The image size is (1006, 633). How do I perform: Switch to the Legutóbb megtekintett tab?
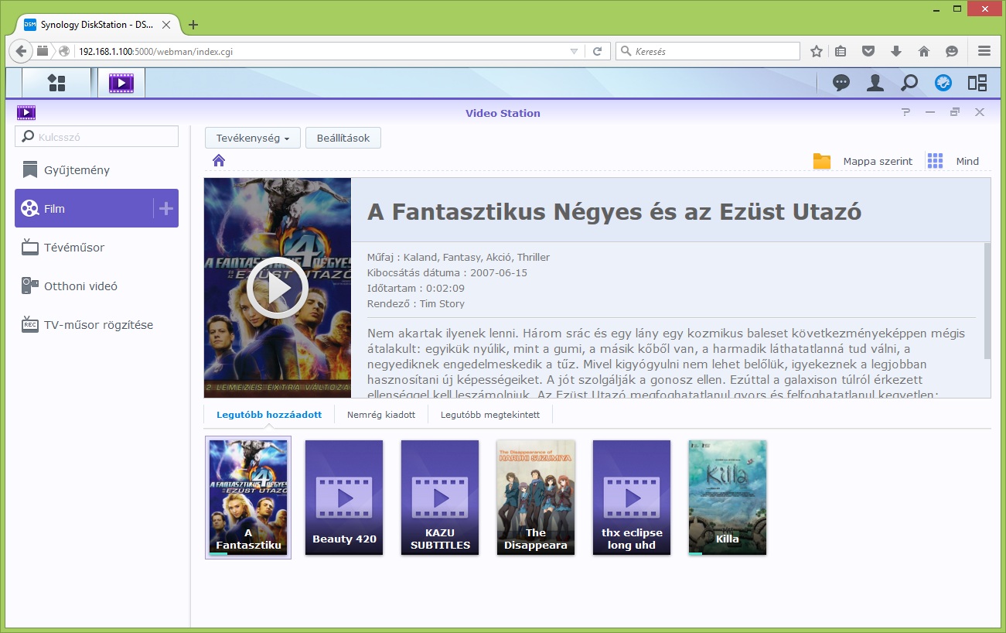coord(490,415)
